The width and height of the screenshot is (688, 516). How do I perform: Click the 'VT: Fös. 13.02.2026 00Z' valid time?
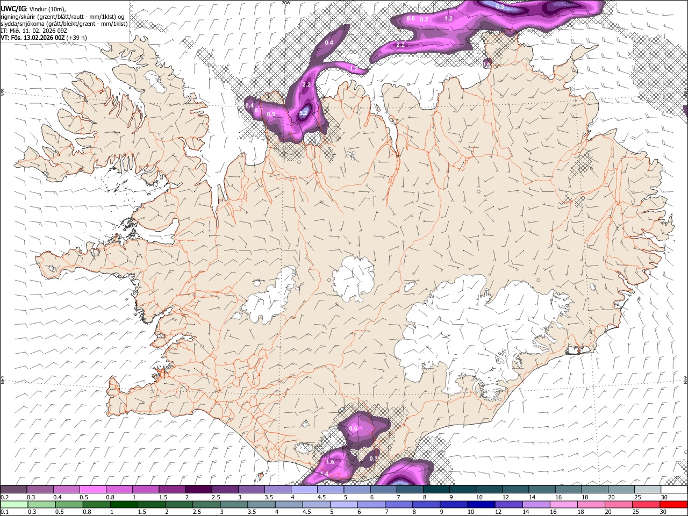[x=33, y=38]
